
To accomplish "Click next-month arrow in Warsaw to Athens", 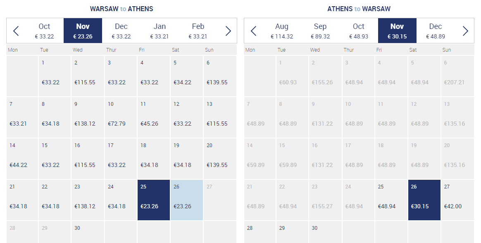I will pos(228,31).
